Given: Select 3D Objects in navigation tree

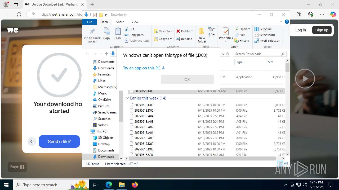Looking at the screenshot, I should (x=105, y=138).
